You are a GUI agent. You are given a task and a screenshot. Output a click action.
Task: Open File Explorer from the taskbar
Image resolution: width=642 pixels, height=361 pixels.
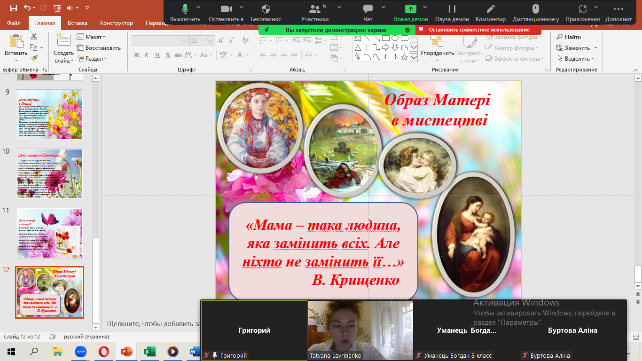pyautogui.click(x=57, y=351)
